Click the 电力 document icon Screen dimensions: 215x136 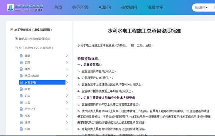(21, 89)
